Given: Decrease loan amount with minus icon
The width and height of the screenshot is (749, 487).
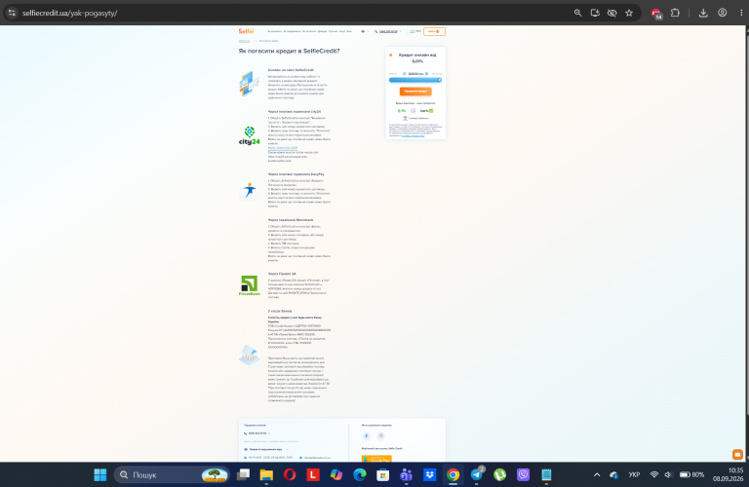Looking at the screenshot, I should (x=404, y=74).
